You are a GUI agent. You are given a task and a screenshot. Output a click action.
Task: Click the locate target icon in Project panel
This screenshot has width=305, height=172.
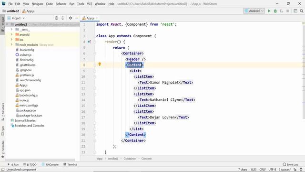(x=56, y=18)
